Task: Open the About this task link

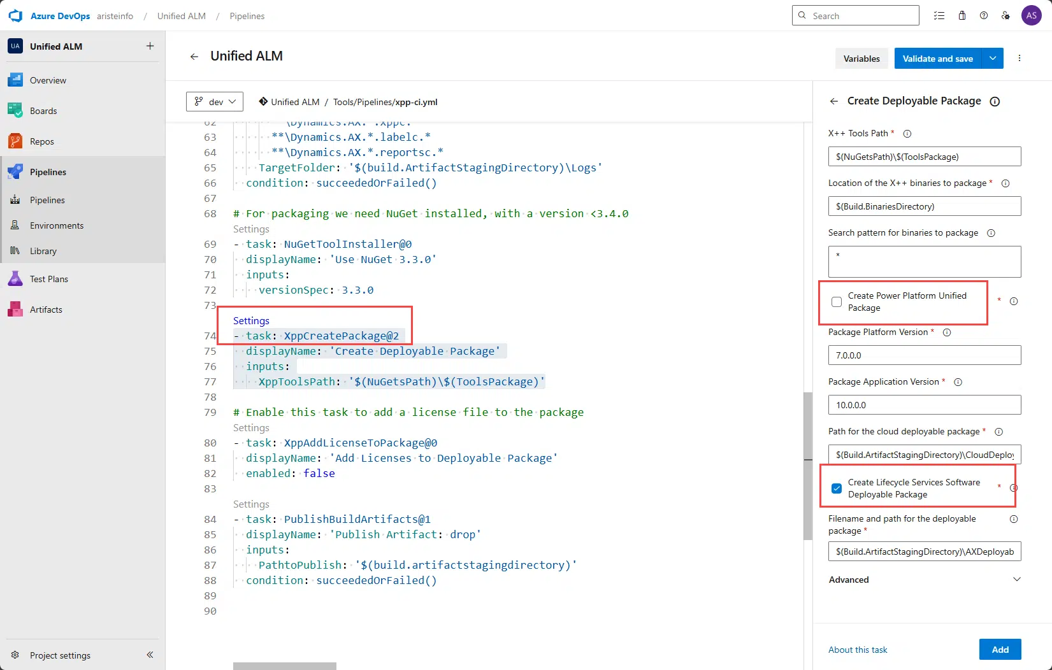Action: pyautogui.click(x=858, y=650)
